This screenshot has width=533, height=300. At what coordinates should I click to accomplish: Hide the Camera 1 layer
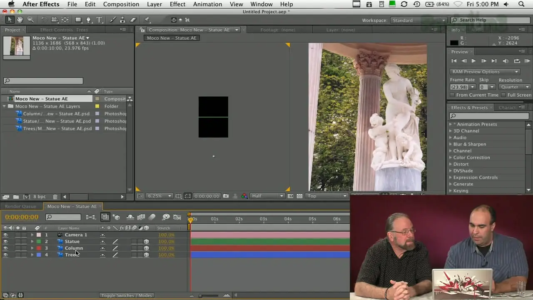click(x=5, y=235)
